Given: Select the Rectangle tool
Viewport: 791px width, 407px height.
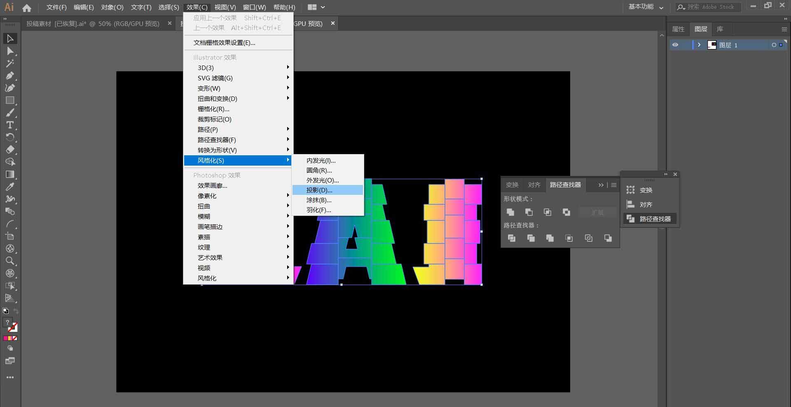Looking at the screenshot, I should tap(10, 100).
